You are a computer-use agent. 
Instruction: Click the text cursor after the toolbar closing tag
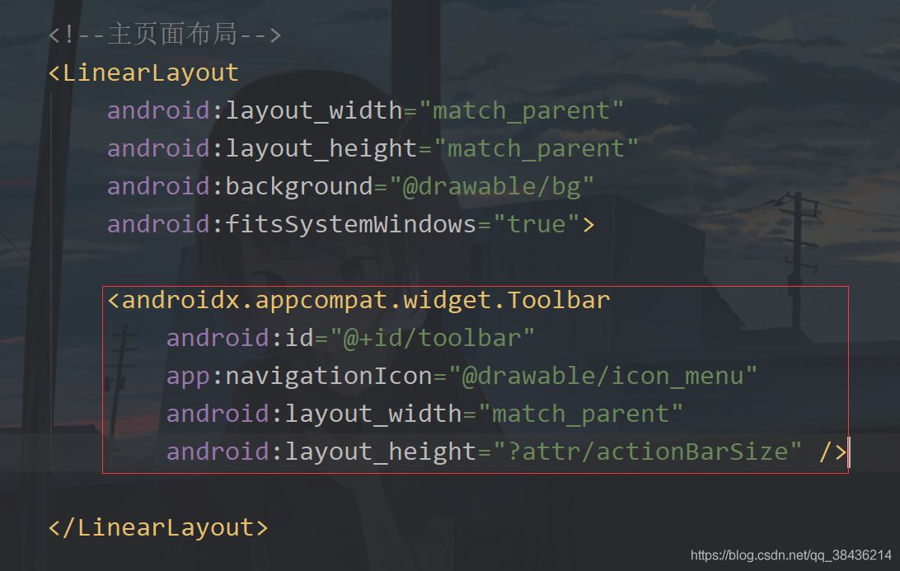pyautogui.click(x=849, y=452)
